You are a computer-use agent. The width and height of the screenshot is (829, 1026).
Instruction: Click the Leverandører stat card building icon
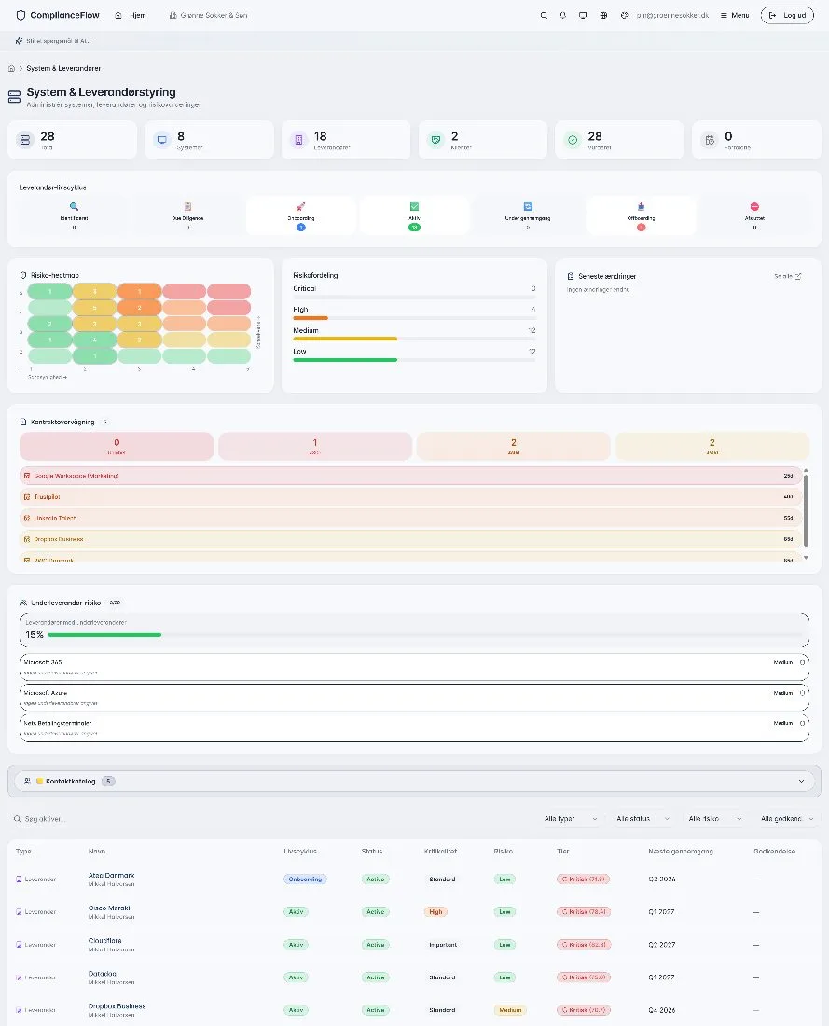coord(299,139)
